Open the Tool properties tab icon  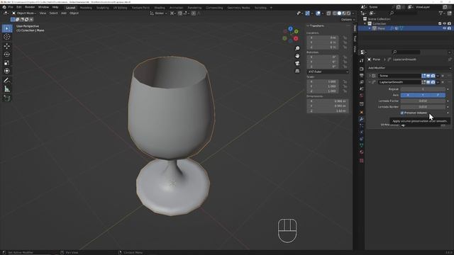(x=361, y=61)
